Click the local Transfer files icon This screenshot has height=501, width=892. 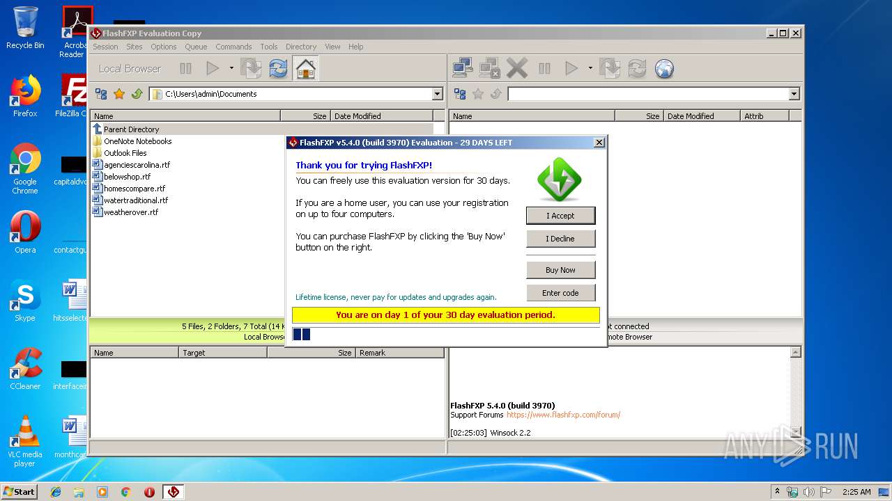[251, 68]
